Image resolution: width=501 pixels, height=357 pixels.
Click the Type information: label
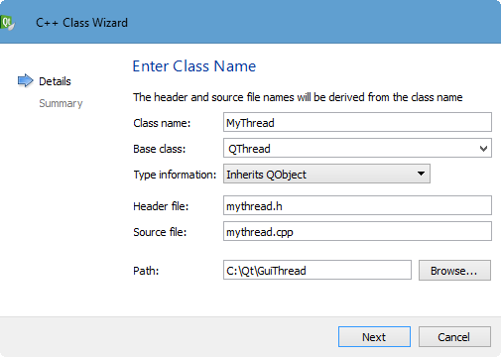click(x=175, y=175)
